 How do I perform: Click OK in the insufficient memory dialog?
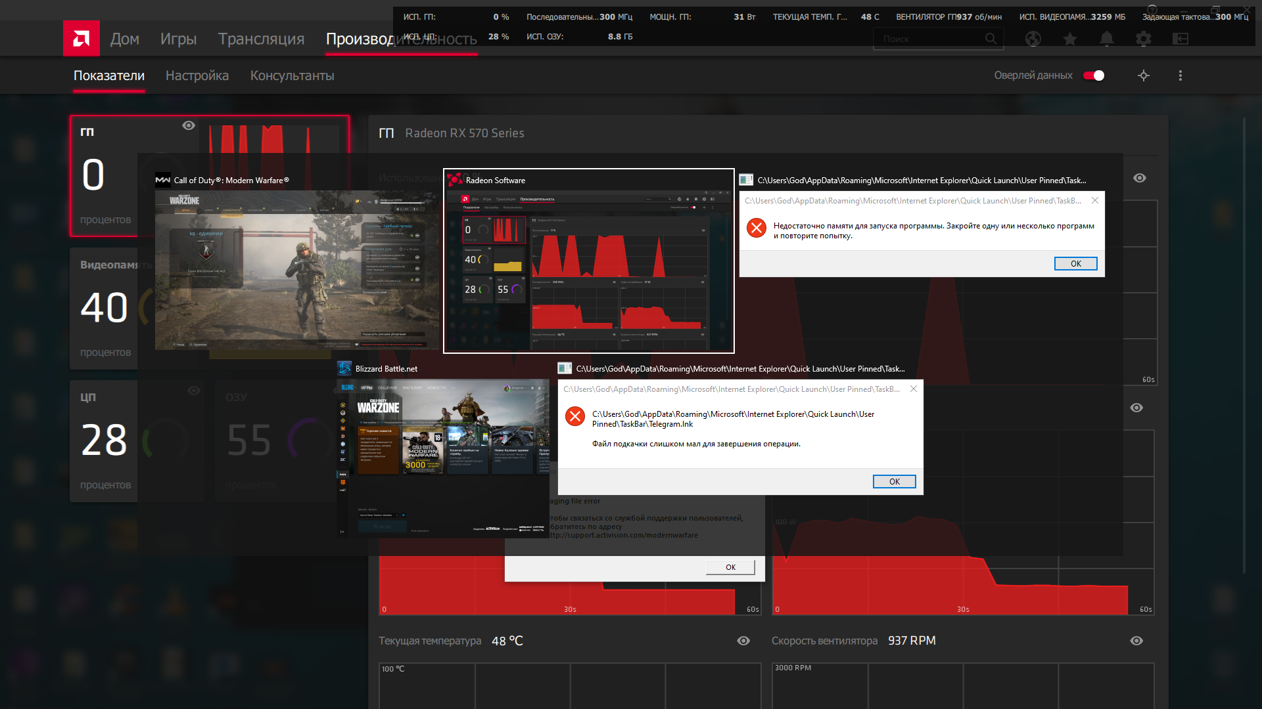(x=1075, y=263)
